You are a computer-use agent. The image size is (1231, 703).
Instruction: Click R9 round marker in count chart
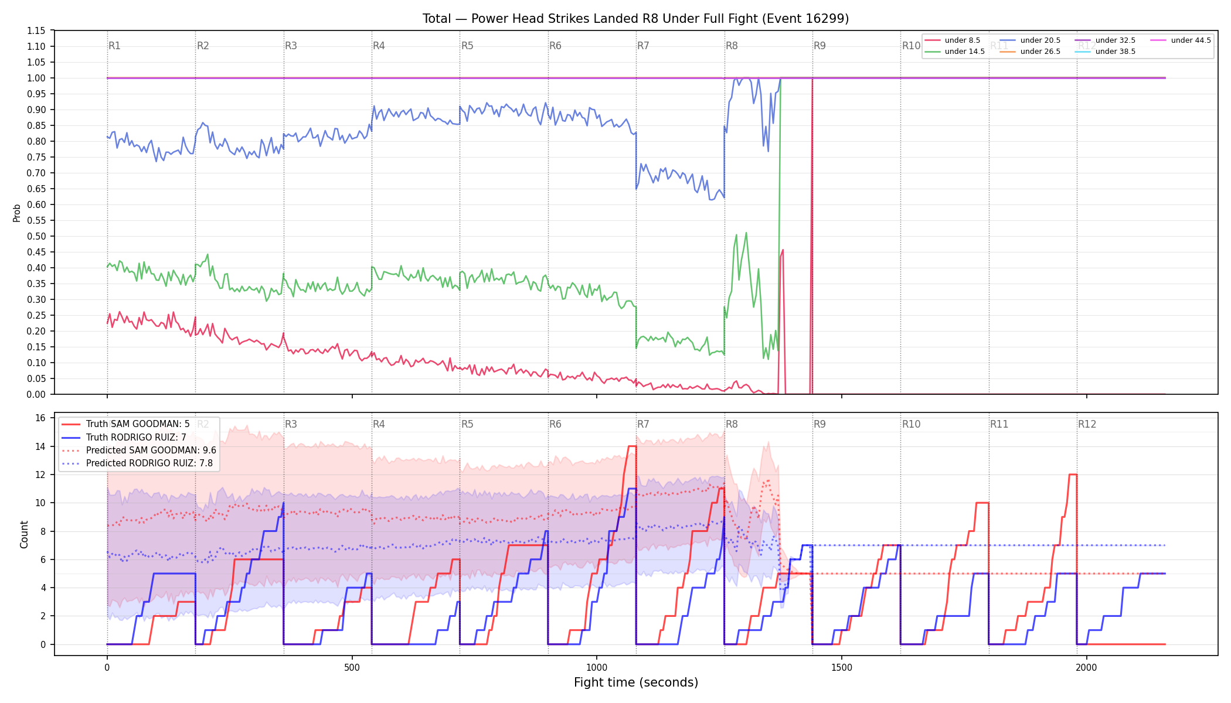click(819, 424)
